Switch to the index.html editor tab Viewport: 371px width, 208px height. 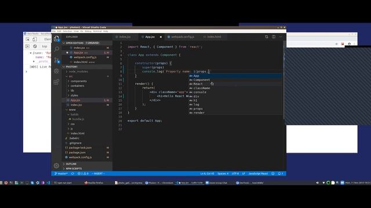[214, 37]
